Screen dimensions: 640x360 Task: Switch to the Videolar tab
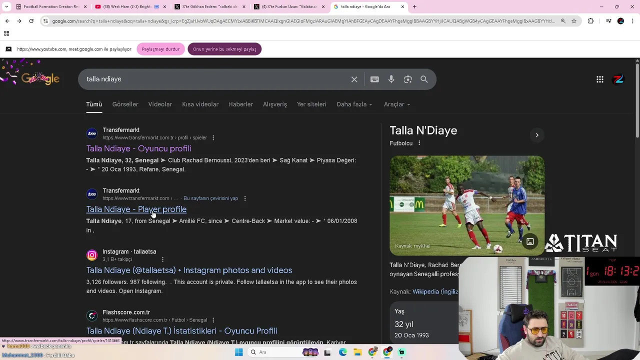pyautogui.click(x=160, y=104)
